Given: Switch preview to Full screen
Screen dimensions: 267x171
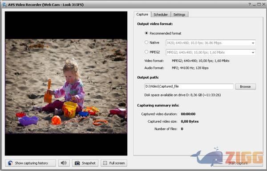Looking at the screenshot, I should 114,163.
